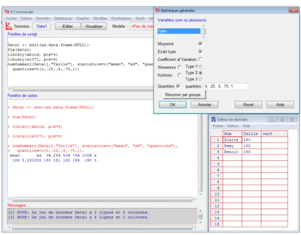301x235 pixels.
Task: Click the fix(Data1) line in script window
Action: click(19, 50)
